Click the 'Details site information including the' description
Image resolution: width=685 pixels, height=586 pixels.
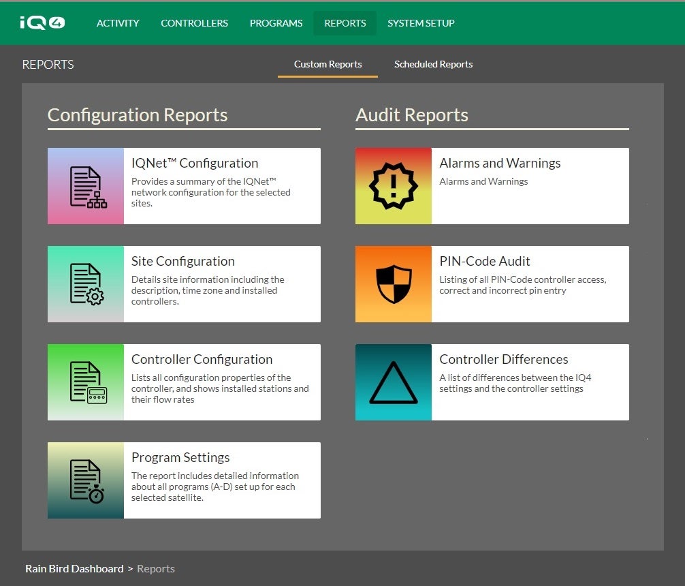[x=208, y=290]
